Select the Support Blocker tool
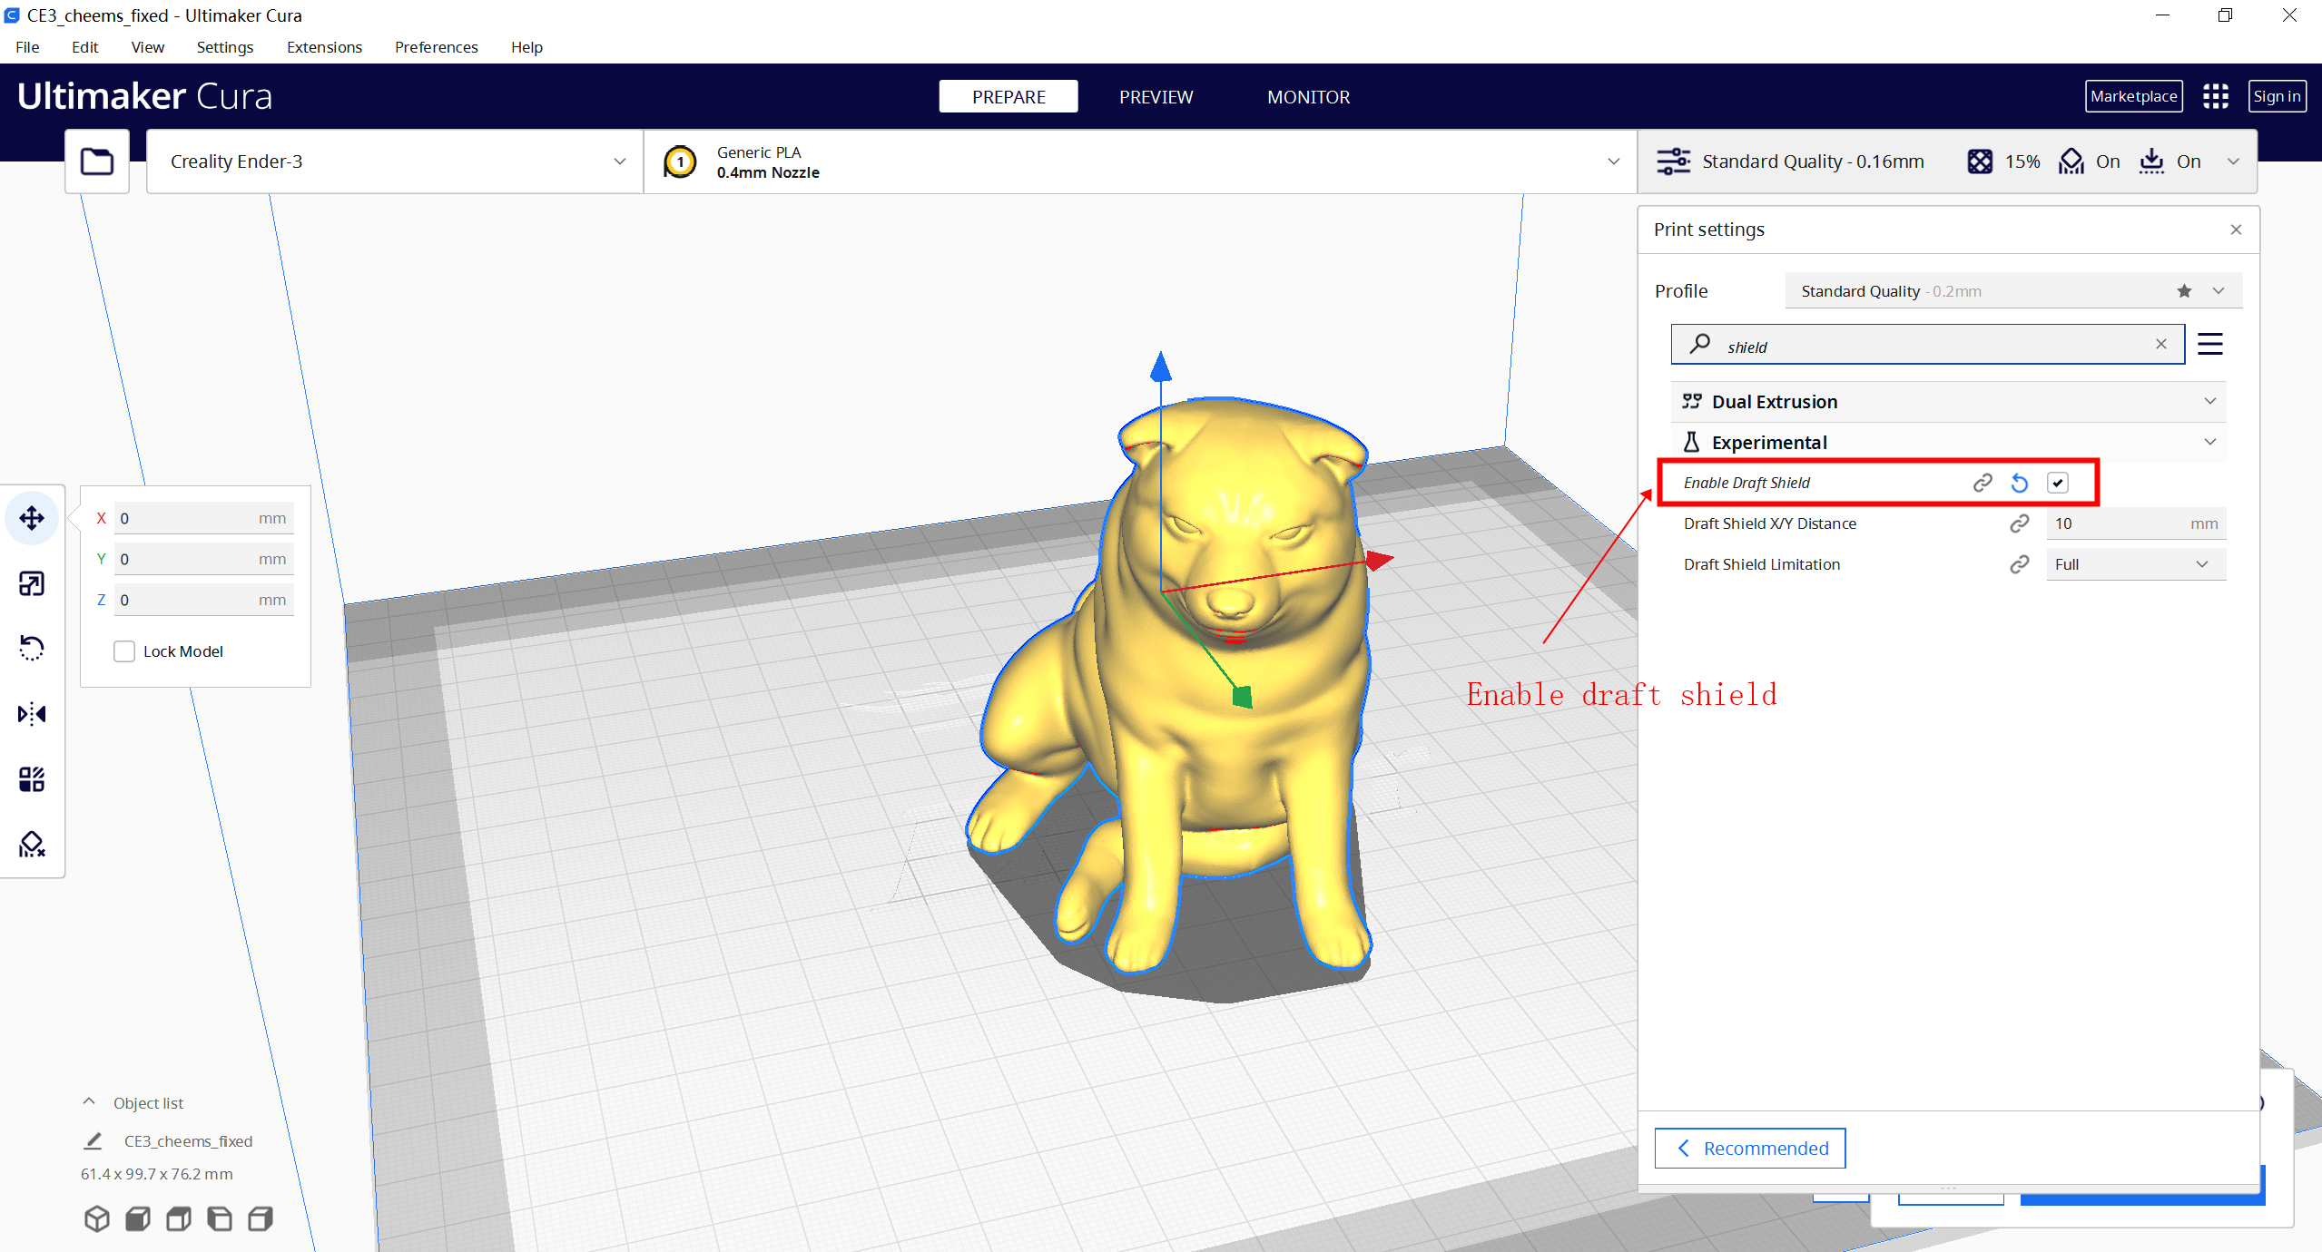Viewport: 2322px width, 1252px height. (32, 845)
